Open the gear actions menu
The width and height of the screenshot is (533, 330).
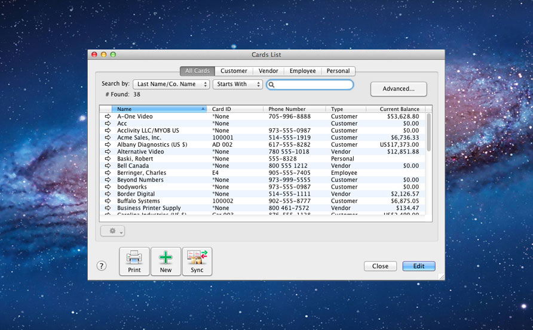click(113, 231)
